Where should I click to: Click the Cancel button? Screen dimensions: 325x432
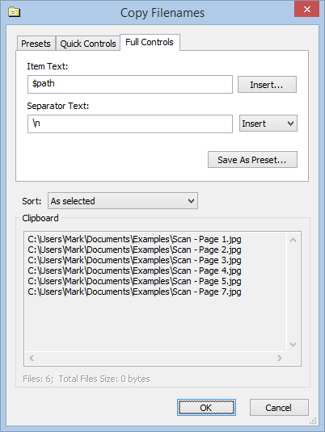point(279,408)
